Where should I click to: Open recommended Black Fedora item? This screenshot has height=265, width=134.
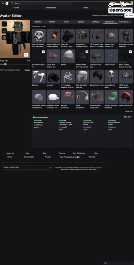pos(39,122)
